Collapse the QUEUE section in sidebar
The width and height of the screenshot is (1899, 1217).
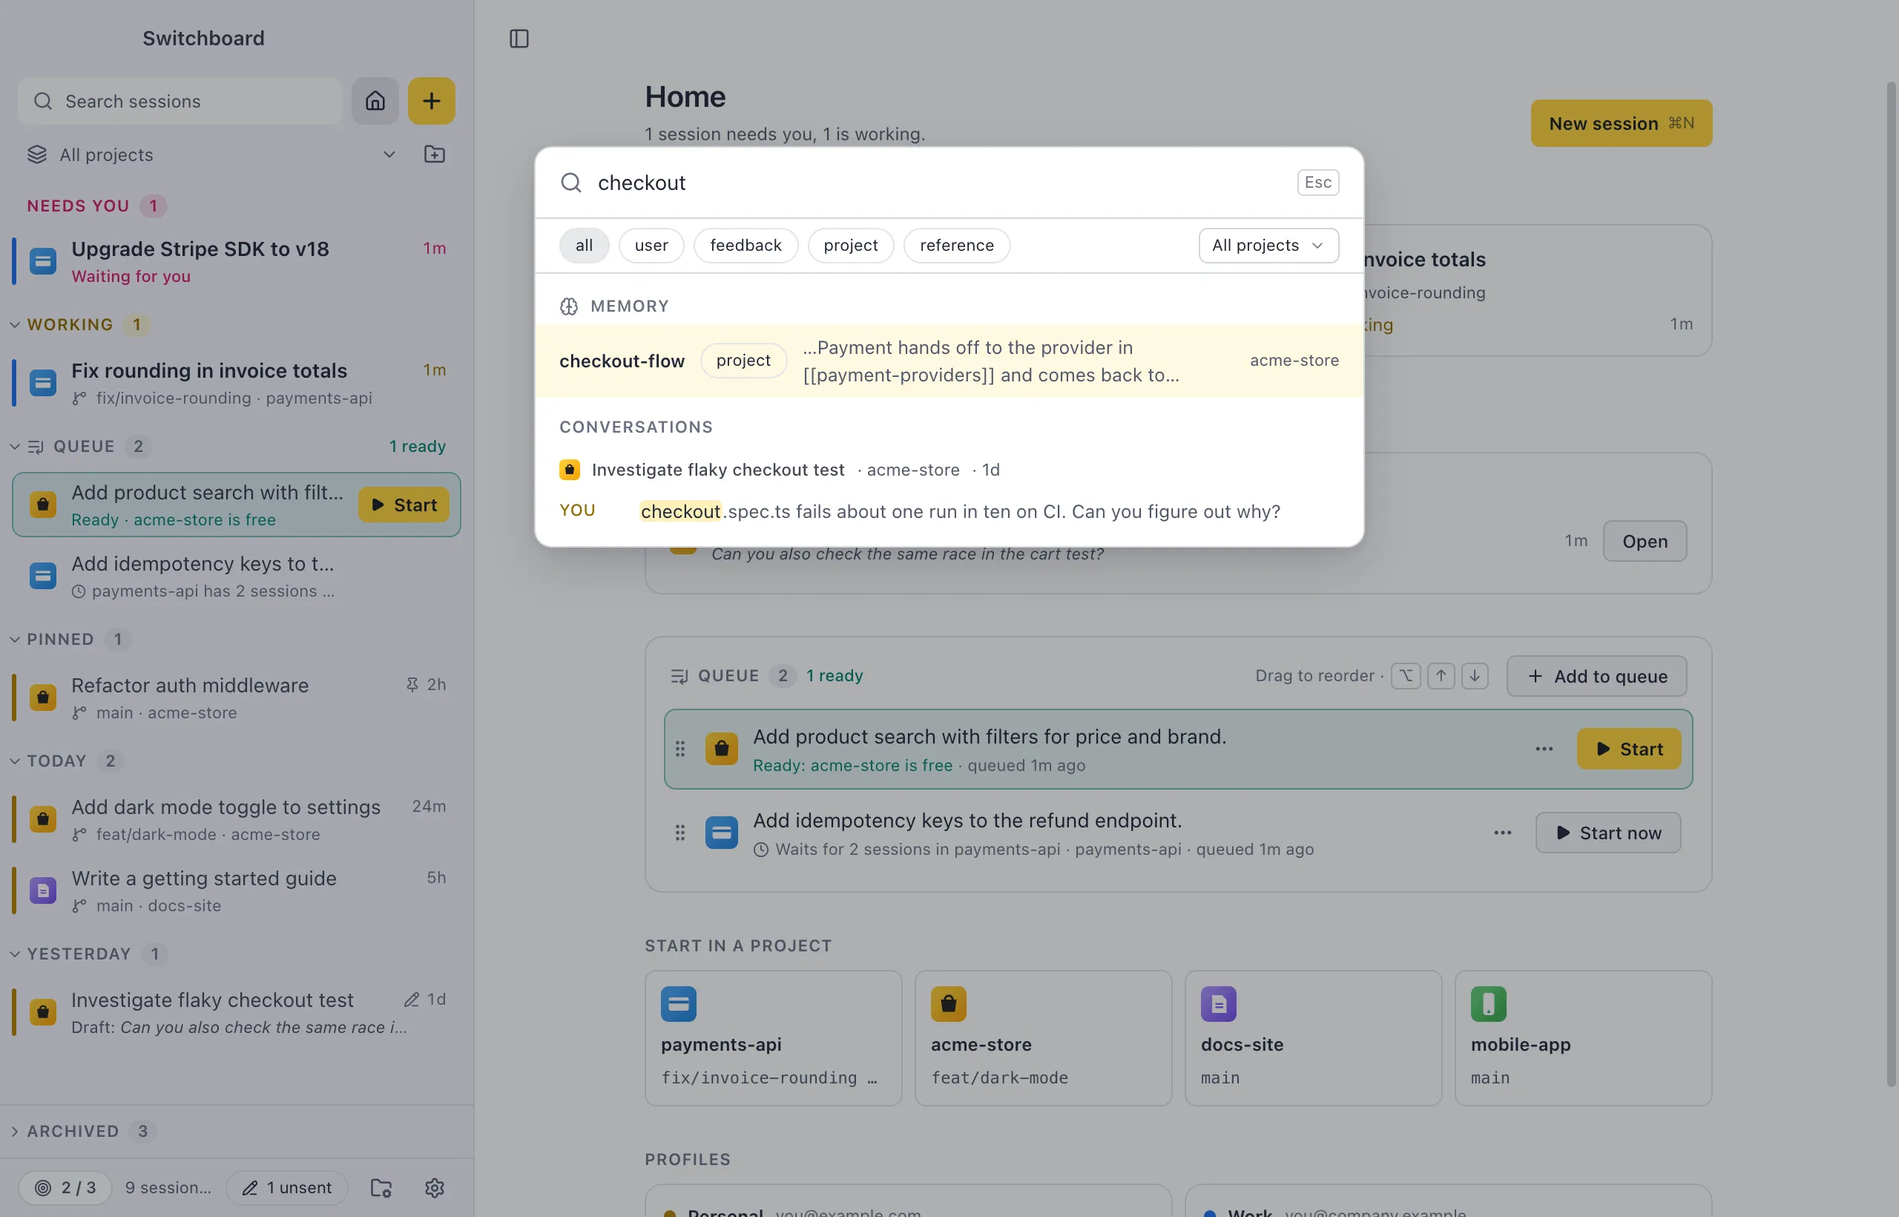[15, 447]
